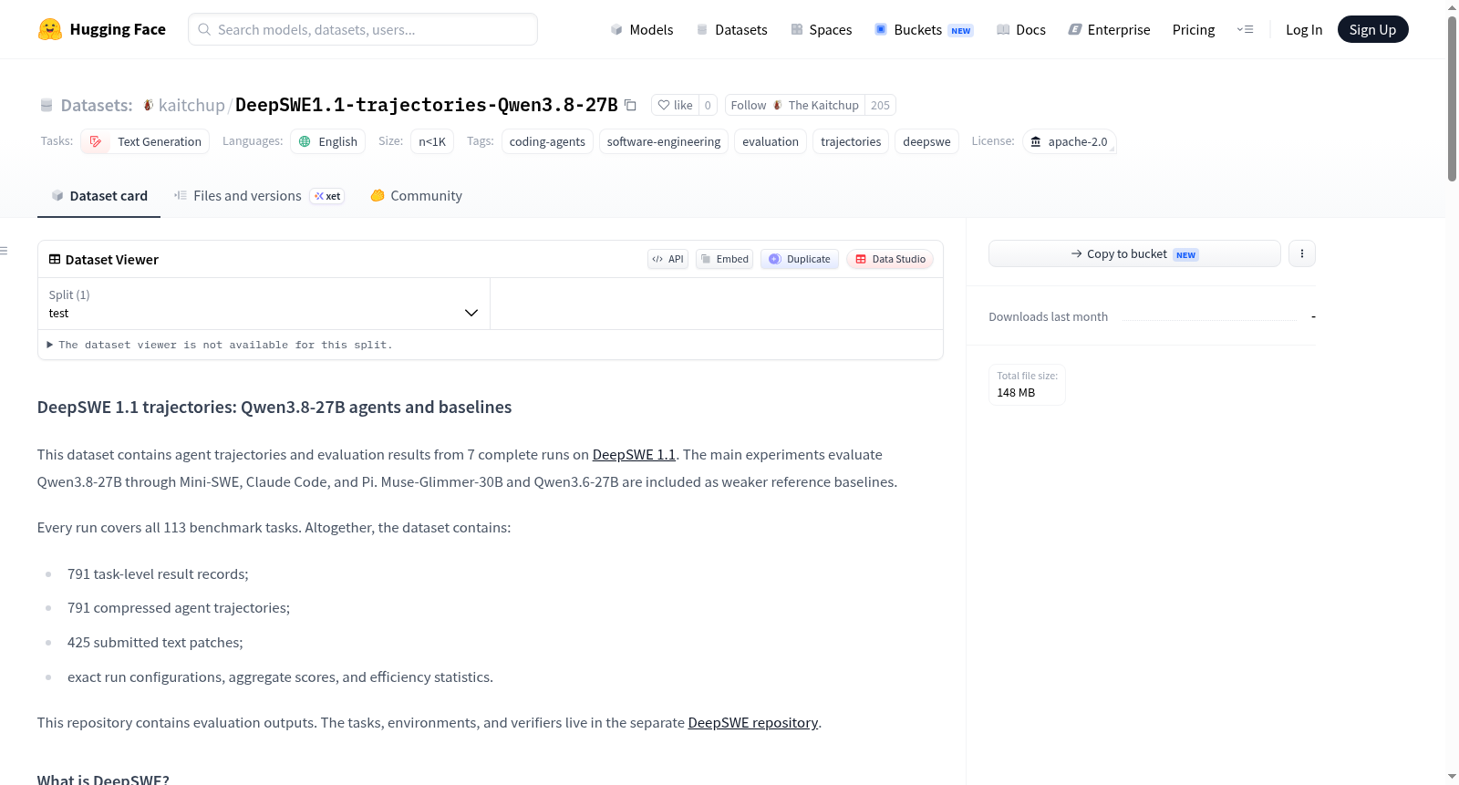1459x785 pixels.
Task: Open Datasets in the top navigation
Action: (731, 29)
